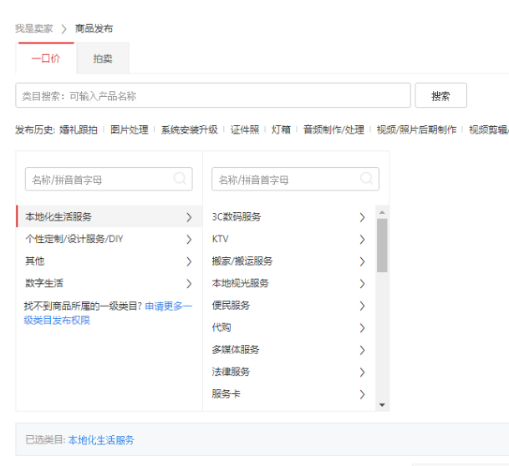Expand the KTV category chevron
Screen dimensions: 509x466
tap(362, 240)
